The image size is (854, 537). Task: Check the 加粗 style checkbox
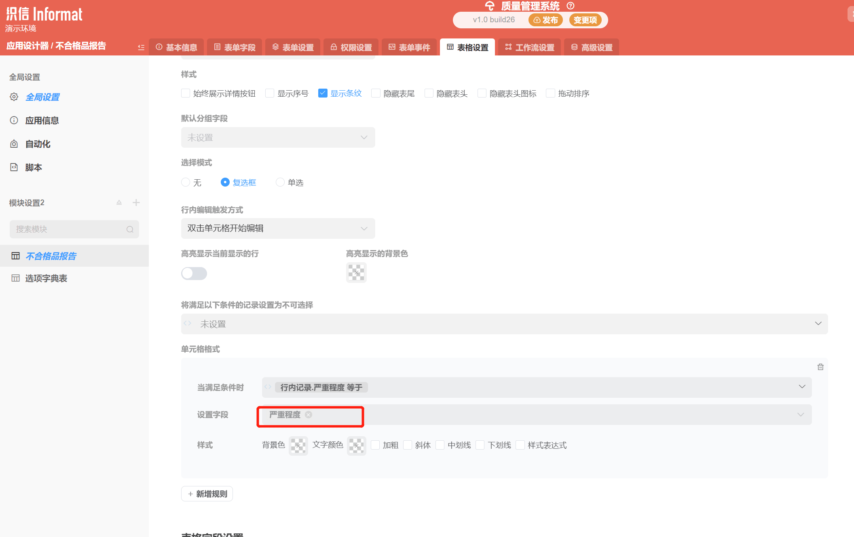(375, 445)
